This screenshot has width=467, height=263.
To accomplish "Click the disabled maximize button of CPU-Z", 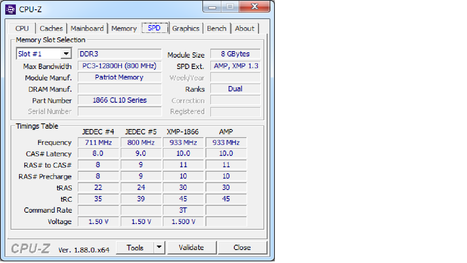I will [230, 7].
